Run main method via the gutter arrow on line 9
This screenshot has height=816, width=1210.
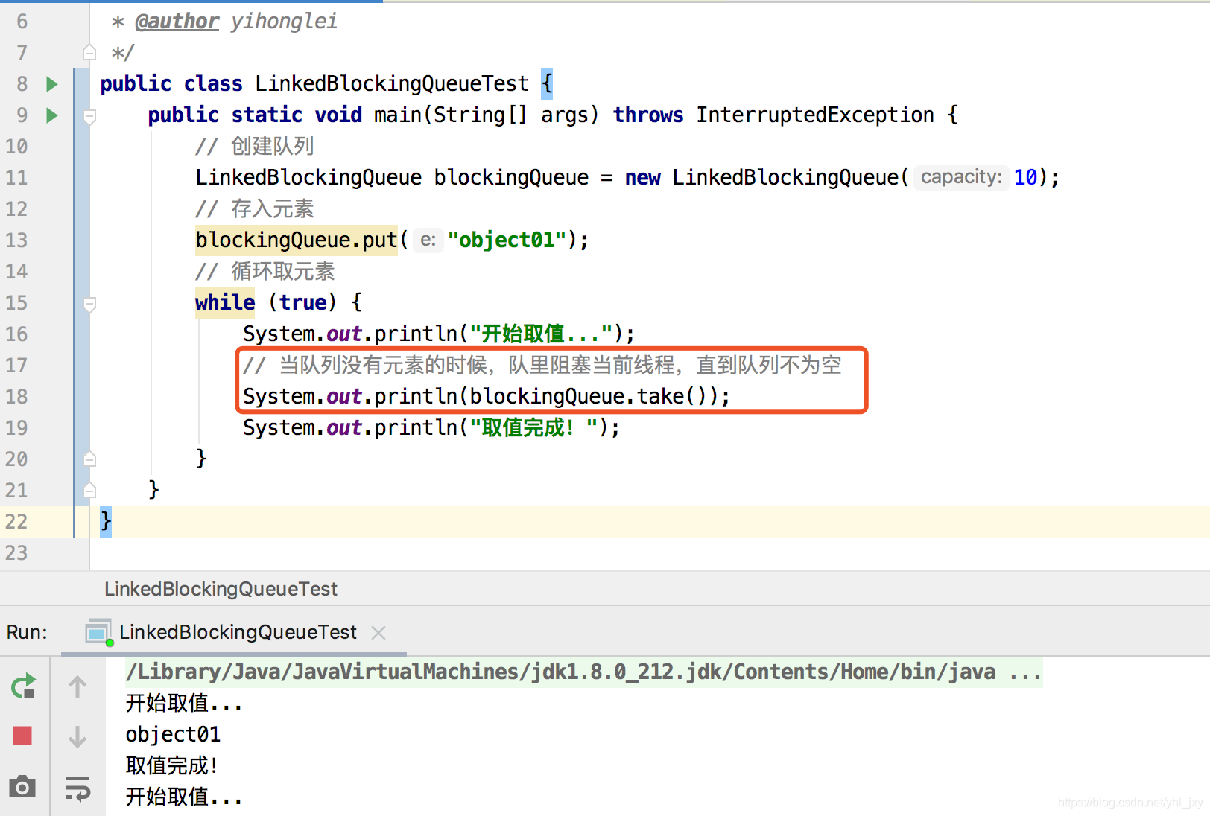[x=52, y=115]
